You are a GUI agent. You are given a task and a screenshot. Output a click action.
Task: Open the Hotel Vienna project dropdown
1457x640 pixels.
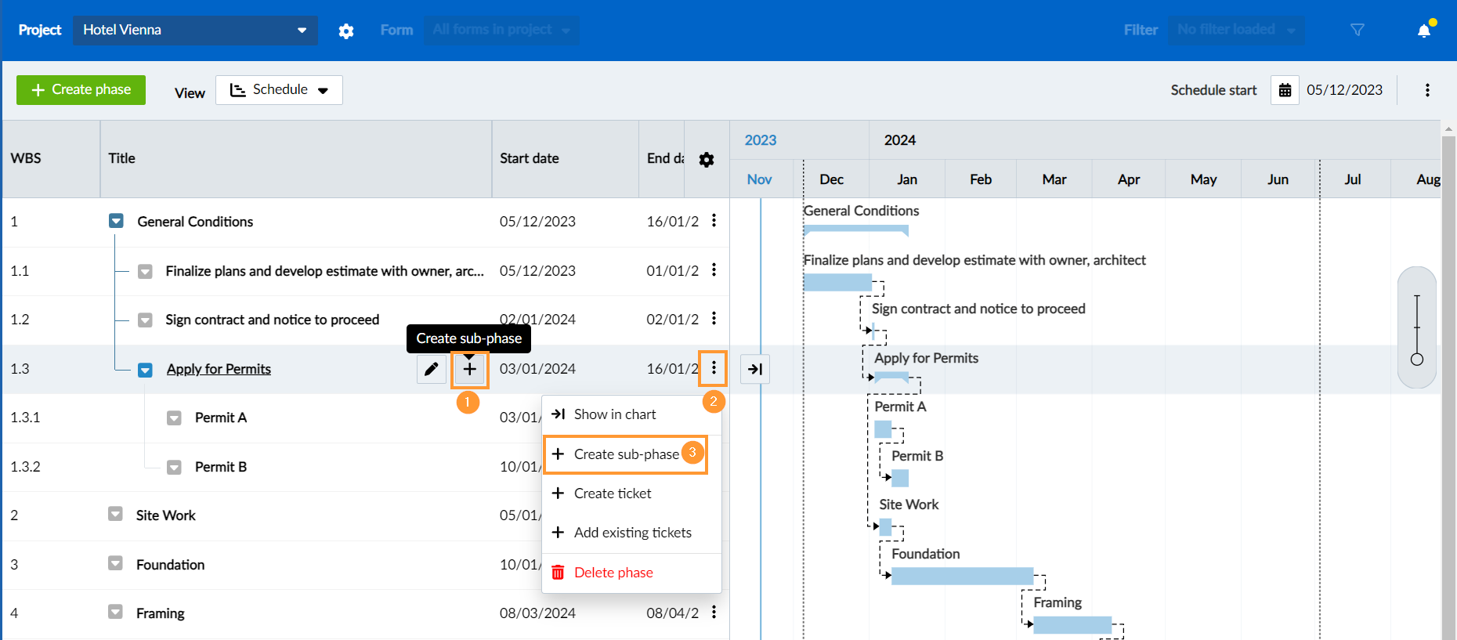pyautogui.click(x=195, y=30)
